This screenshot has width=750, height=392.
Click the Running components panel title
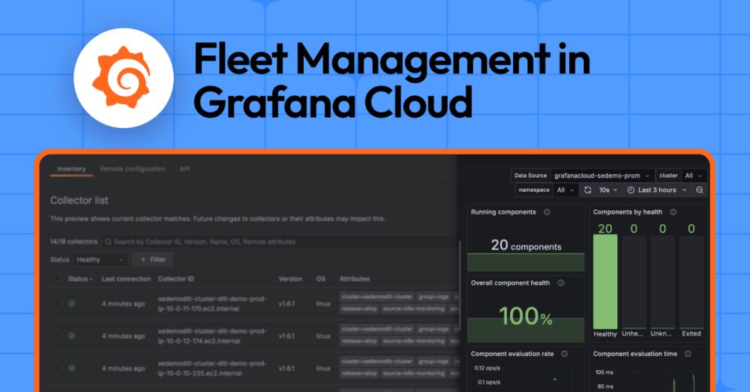pos(503,212)
